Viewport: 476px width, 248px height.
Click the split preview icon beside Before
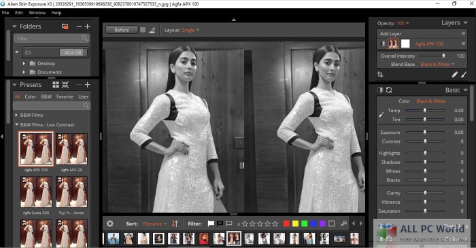[152, 30]
